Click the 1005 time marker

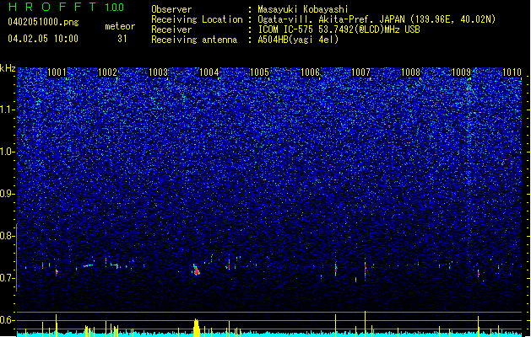pos(259,72)
